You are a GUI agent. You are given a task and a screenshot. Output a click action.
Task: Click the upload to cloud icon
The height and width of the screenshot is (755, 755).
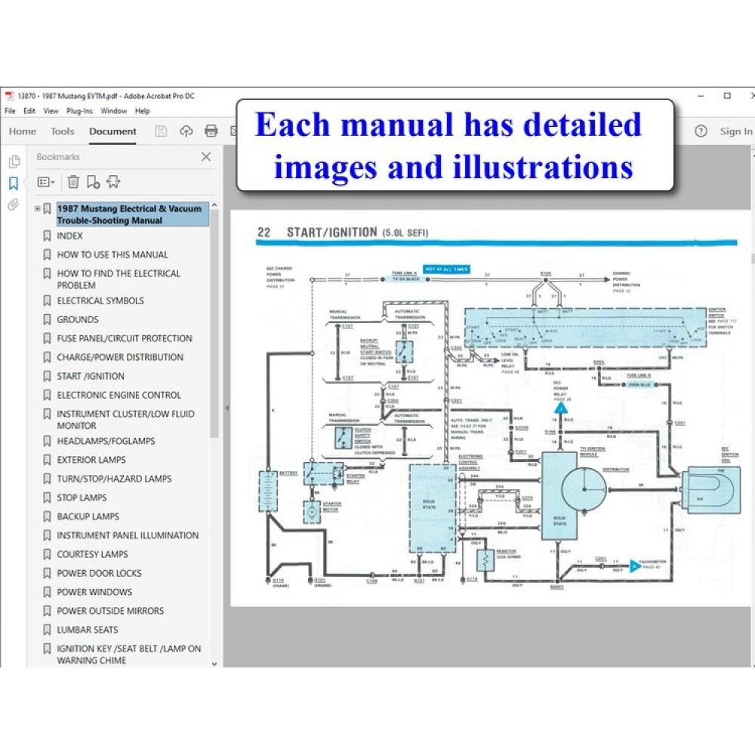pyautogui.click(x=186, y=131)
